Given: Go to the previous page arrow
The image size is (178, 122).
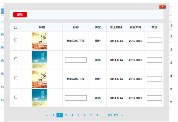Looking at the screenshot, I should 47,115.
